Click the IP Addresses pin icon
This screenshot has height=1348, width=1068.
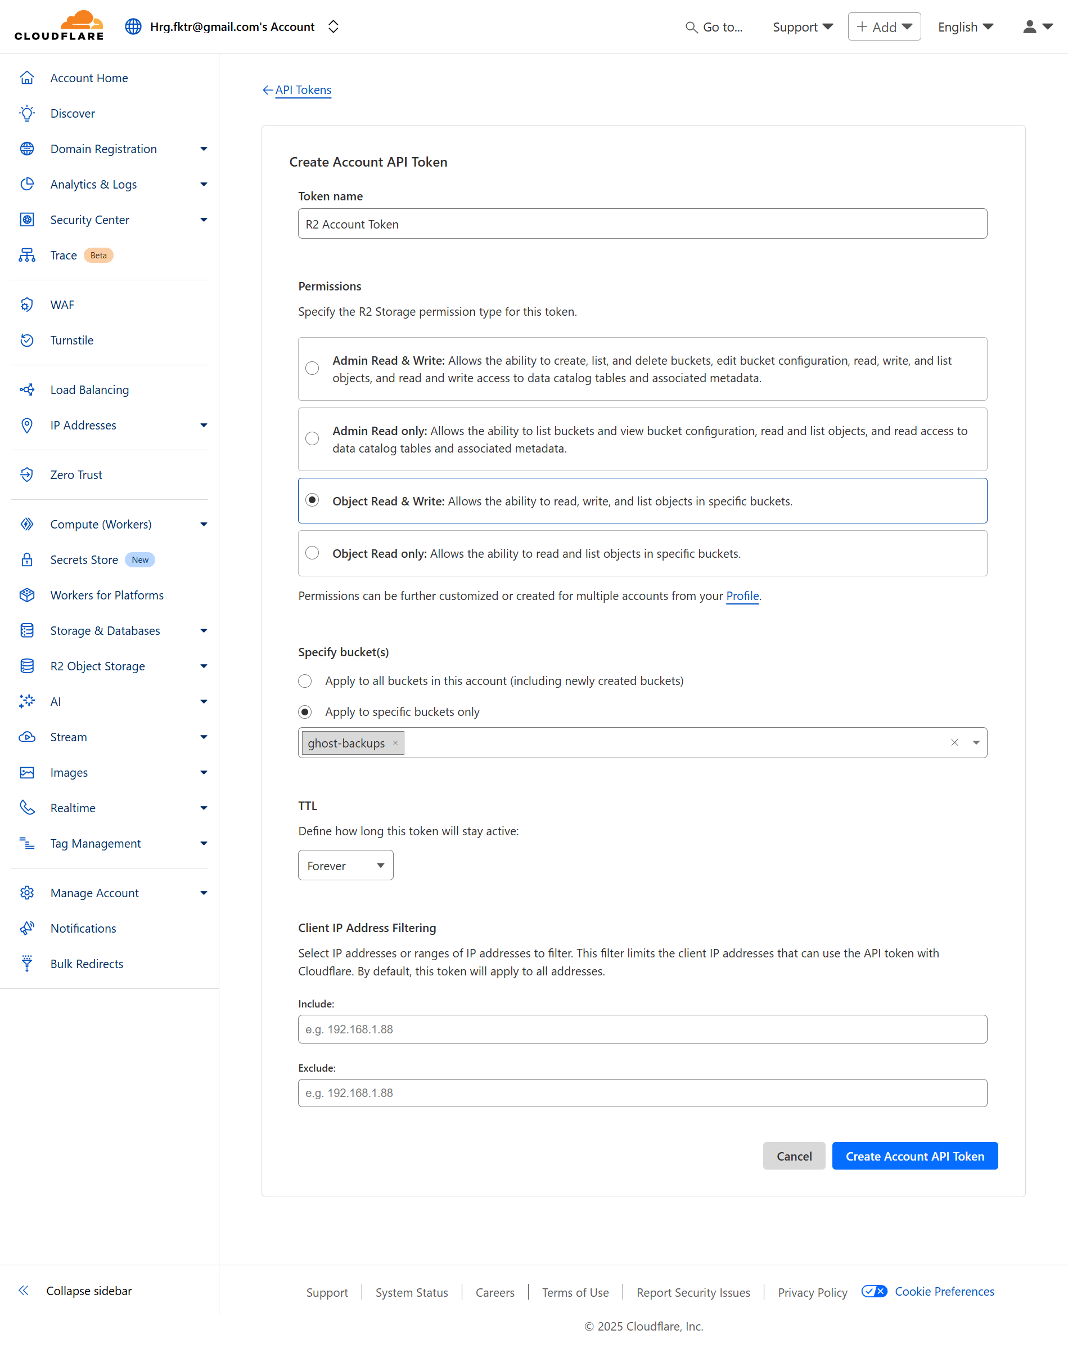point(27,425)
